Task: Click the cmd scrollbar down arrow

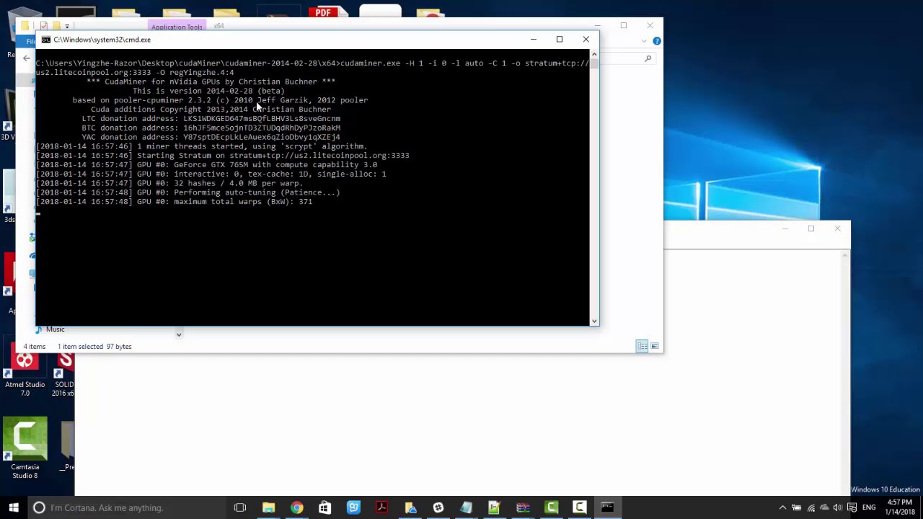Action: point(594,321)
